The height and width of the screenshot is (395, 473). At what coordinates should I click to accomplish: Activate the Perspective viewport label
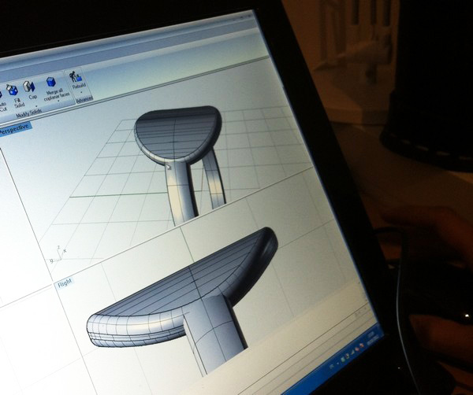click(x=14, y=130)
